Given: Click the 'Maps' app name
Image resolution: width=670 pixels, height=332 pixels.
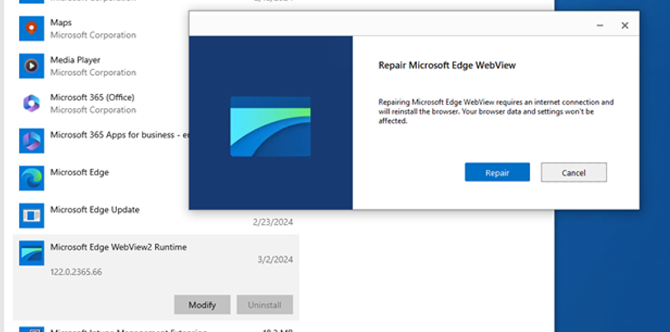Looking at the screenshot, I should click(61, 22).
